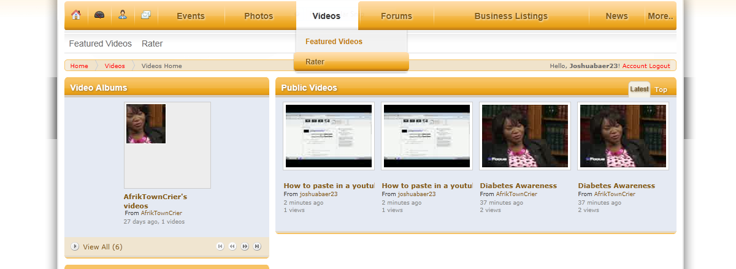Go to next page of video albums
This screenshot has height=269, width=736.
coord(245,246)
